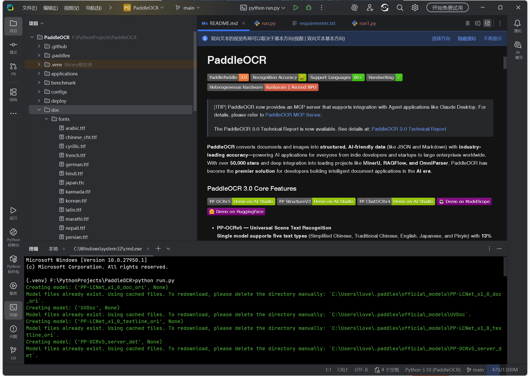
Task: Open the Notifications panel bell
Action: (x=517, y=26)
